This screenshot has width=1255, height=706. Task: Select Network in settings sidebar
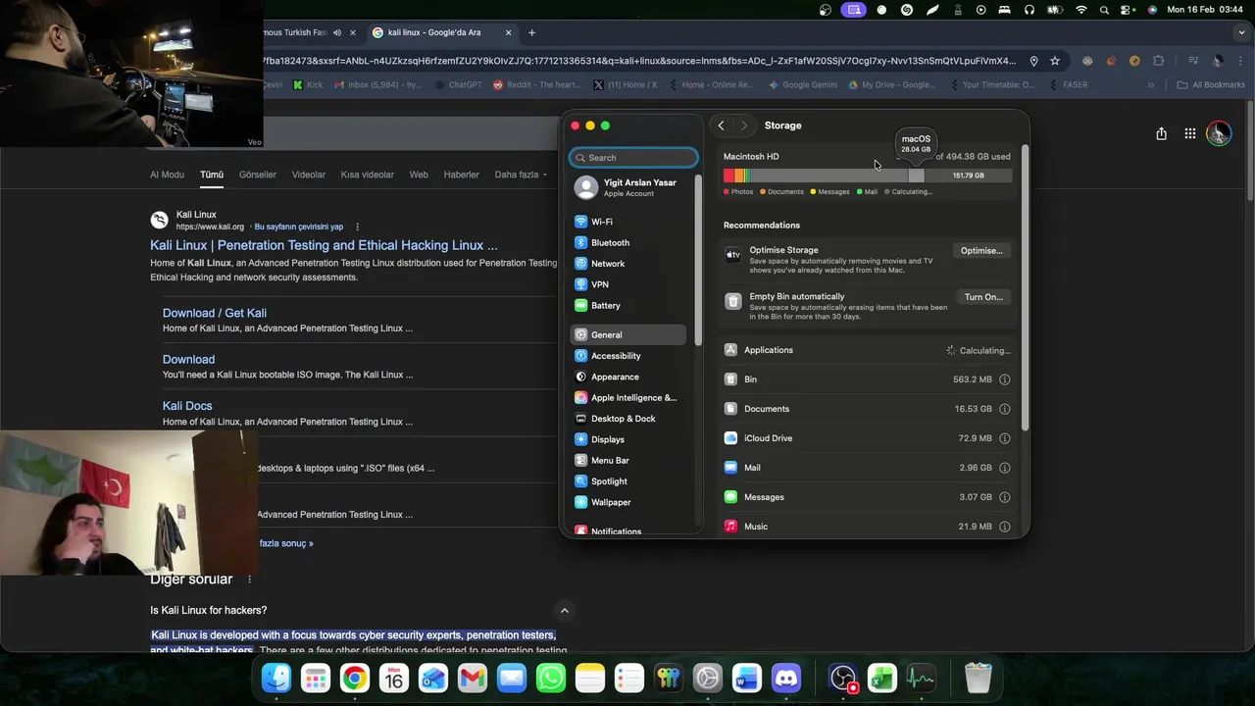pyautogui.click(x=627, y=264)
